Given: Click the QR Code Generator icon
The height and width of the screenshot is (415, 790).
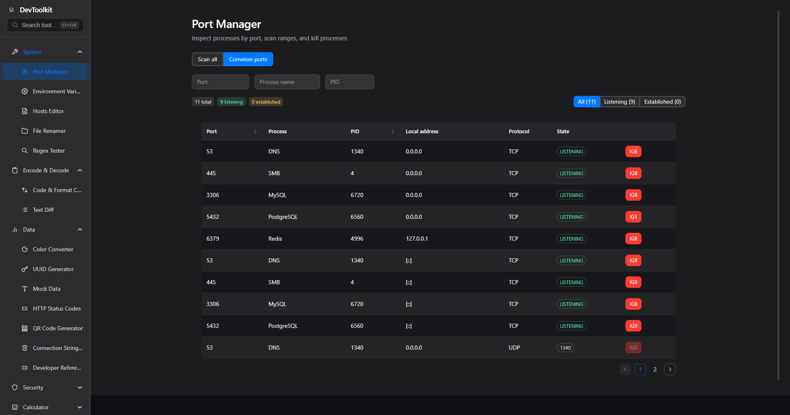Looking at the screenshot, I should [x=25, y=328].
